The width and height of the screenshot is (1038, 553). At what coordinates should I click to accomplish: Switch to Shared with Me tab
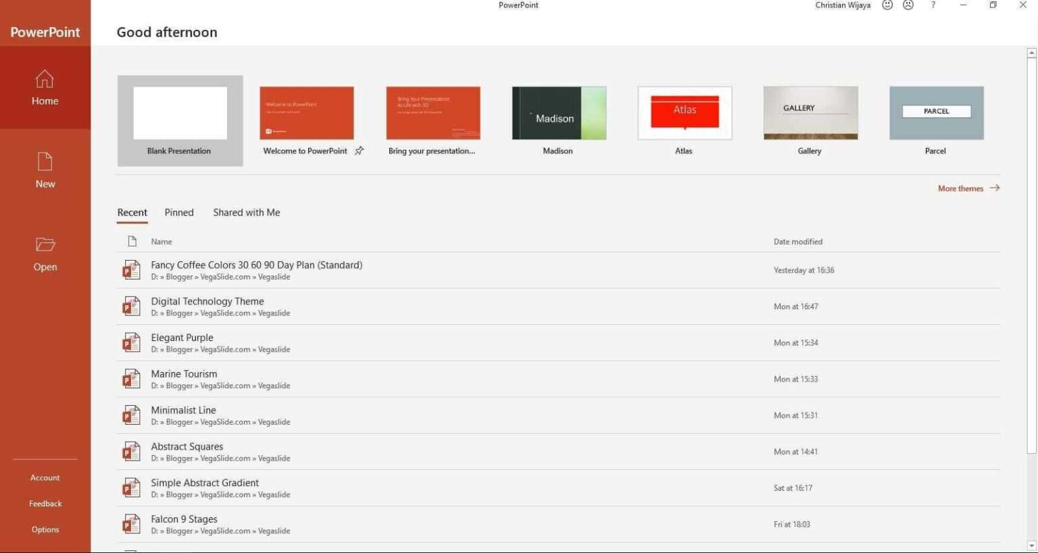pos(246,213)
